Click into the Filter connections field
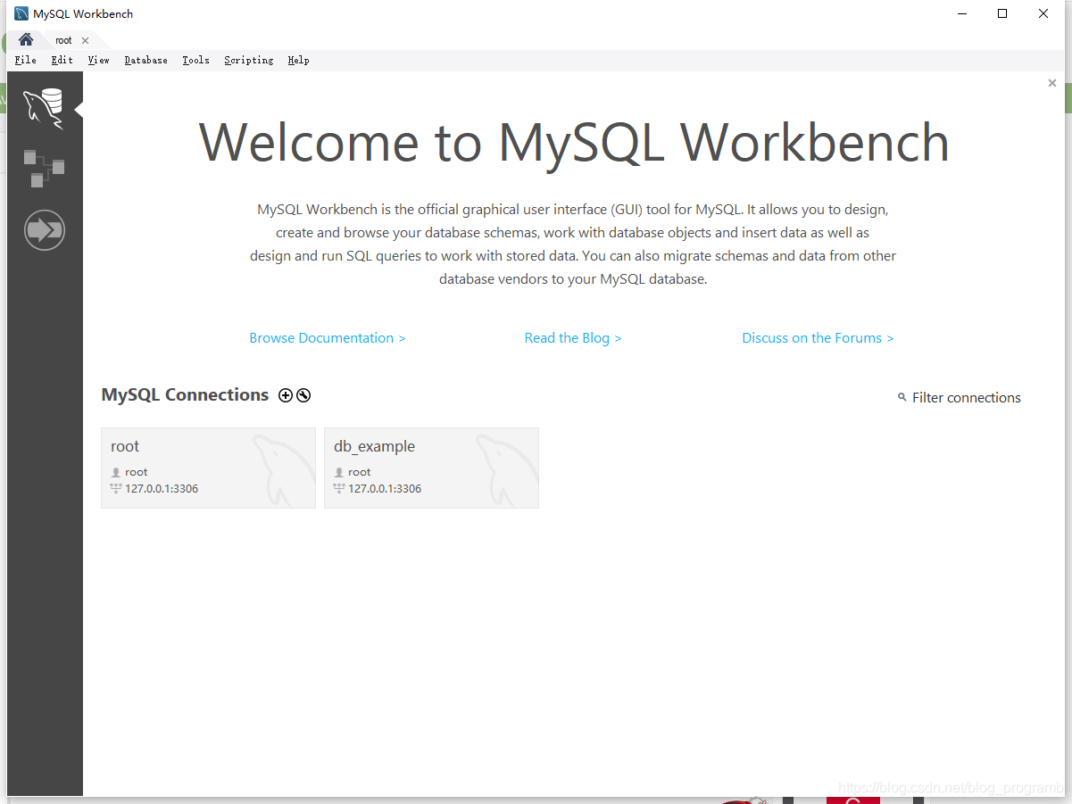The height and width of the screenshot is (804, 1072). point(967,397)
